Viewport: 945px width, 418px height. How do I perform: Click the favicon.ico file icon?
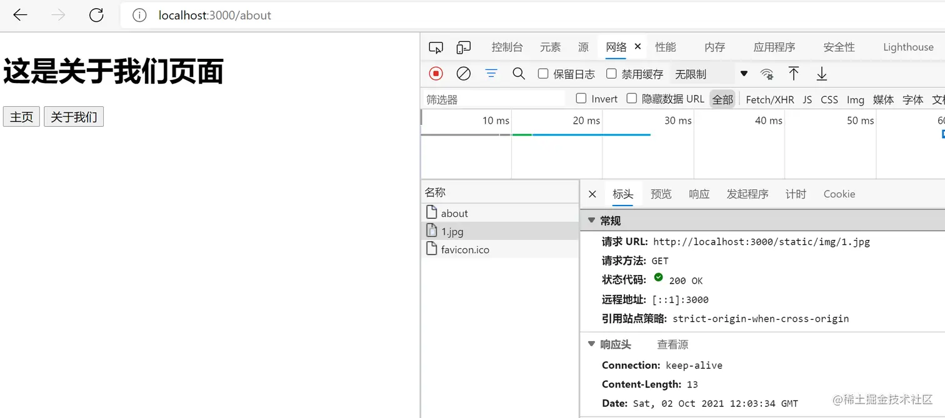(431, 249)
